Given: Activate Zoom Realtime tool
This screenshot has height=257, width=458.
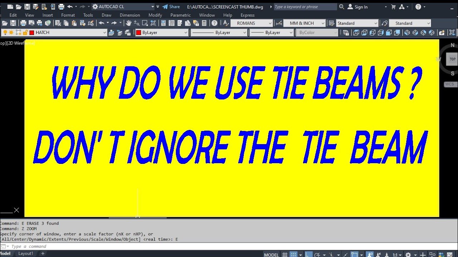Looking at the screenshot, I should click(x=137, y=23).
